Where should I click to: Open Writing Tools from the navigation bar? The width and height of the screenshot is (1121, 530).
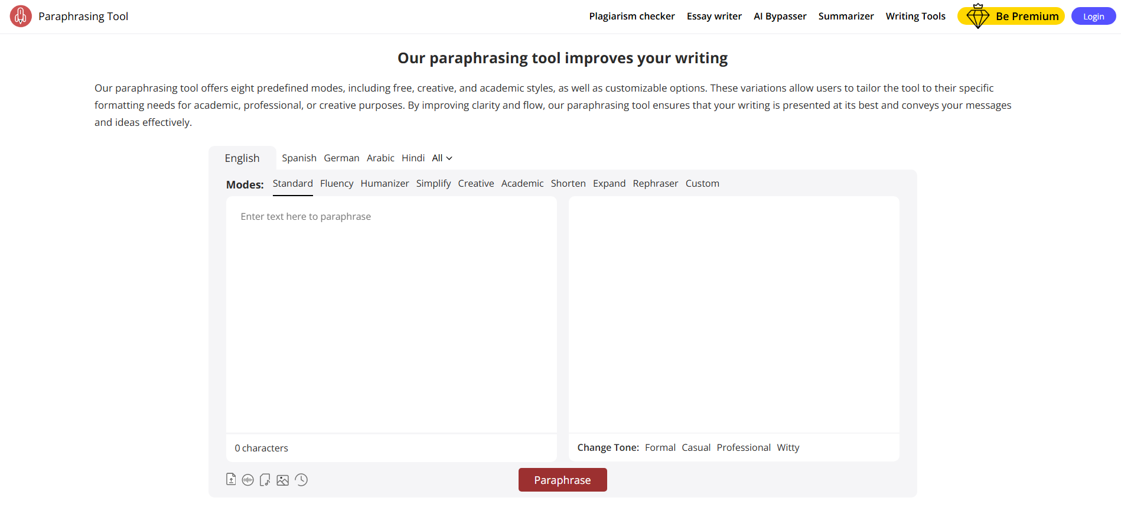(915, 16)
